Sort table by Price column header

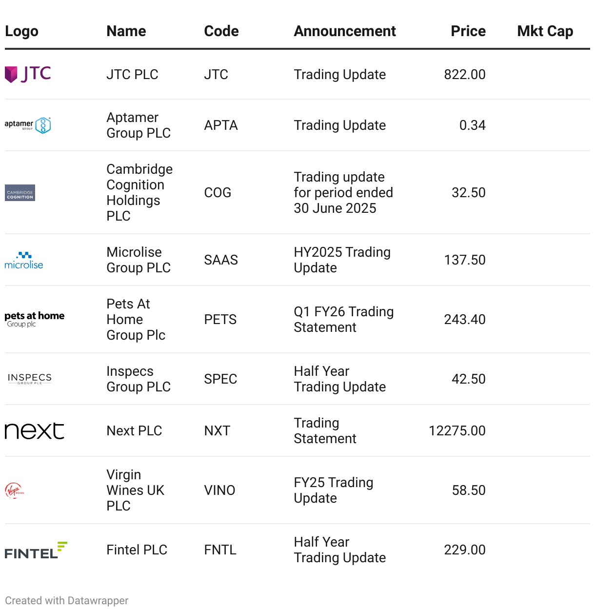[468, 31]
